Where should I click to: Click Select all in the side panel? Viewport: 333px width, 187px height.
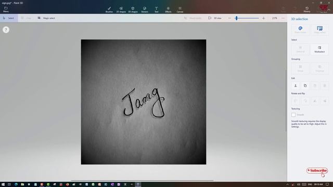click(300, 49)
